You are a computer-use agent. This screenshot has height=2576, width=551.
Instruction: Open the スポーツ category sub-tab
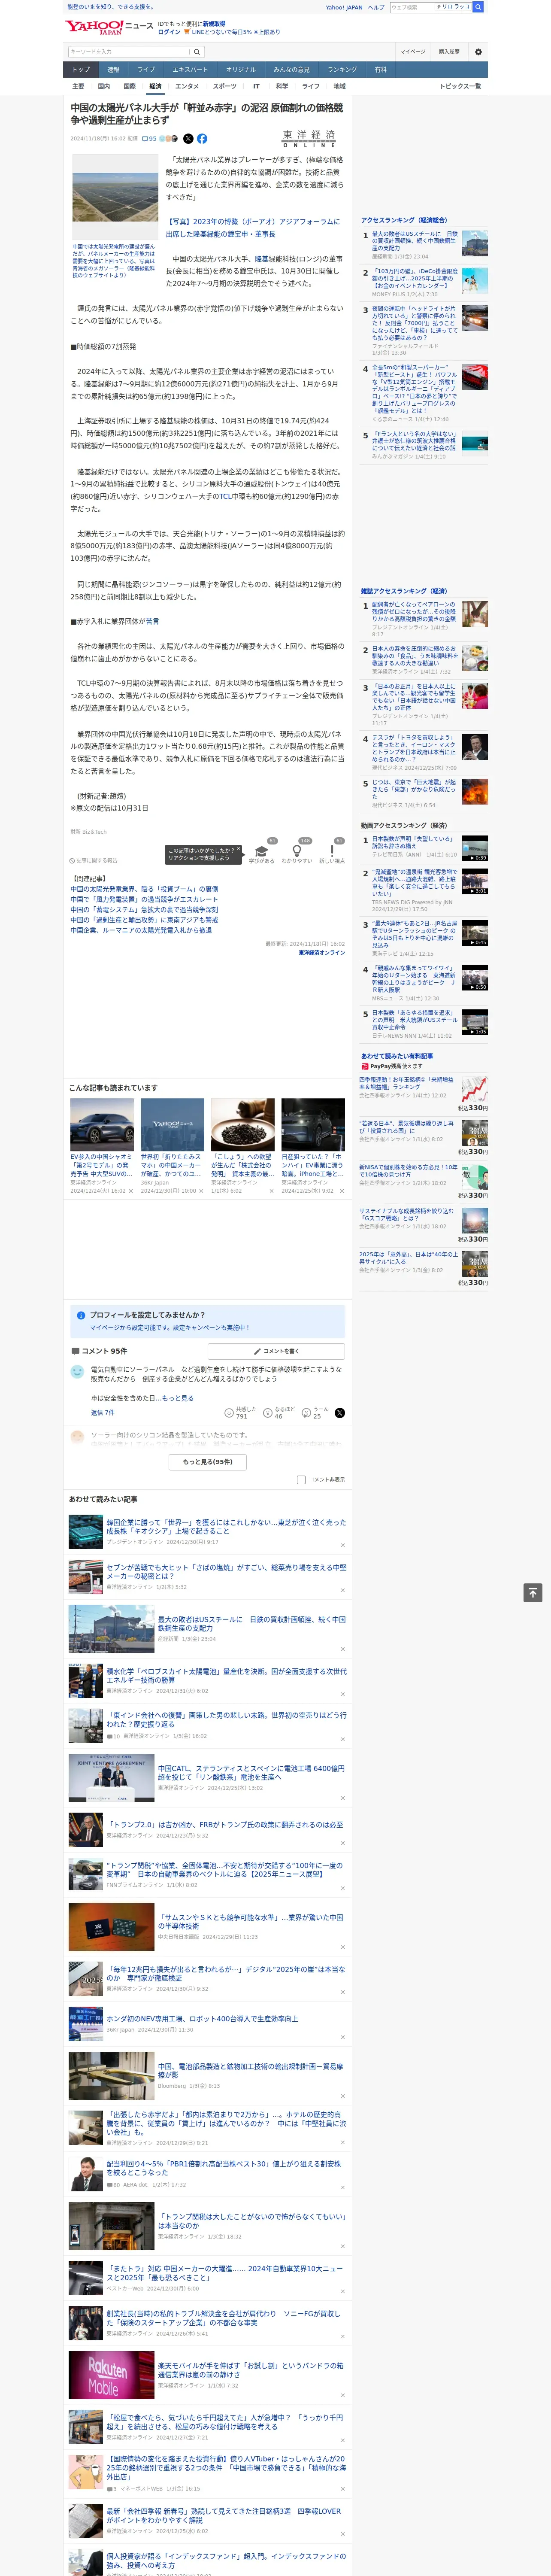(x=225, y=86)
